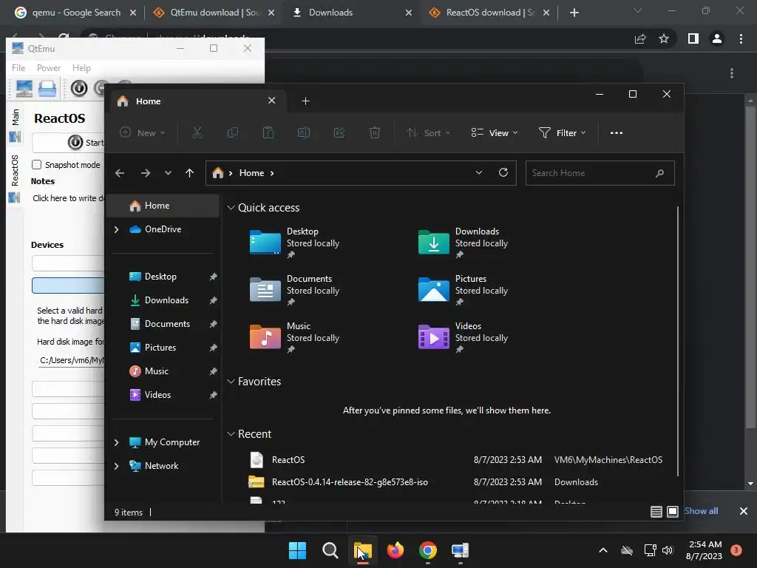Viewport: 757px width, 568px height.
Task: Switch Explorer to details view layout icon
Action: pos(656,512)
